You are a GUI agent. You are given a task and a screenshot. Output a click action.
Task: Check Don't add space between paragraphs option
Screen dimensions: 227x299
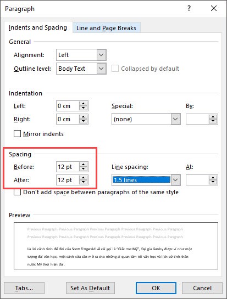coord(17,192)
